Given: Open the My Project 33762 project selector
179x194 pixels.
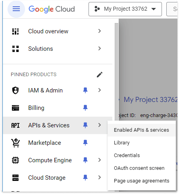Looking at the screenshot, I should pos(125,9).
